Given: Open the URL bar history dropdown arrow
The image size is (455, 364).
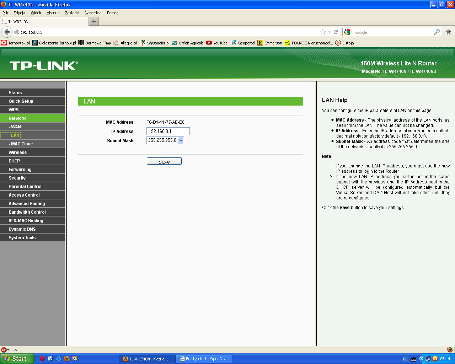Looking at the screenshot, I should click(330, 32).
